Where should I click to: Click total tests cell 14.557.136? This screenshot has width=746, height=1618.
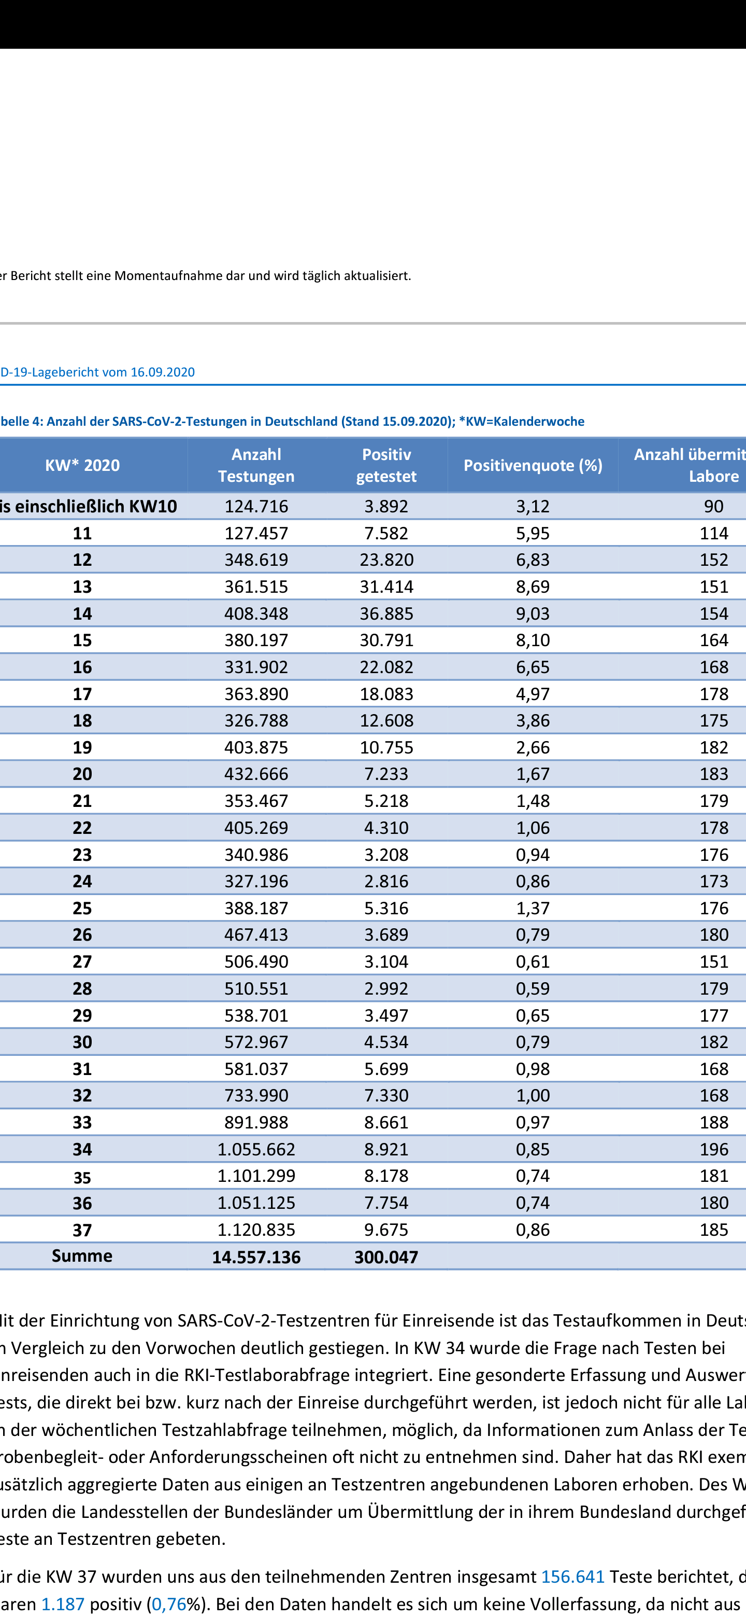(256, 1257)
